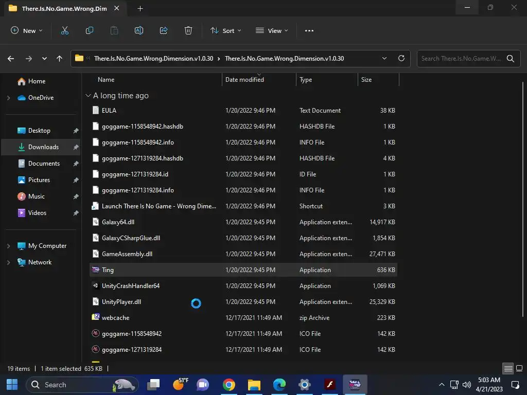Click the volume speaker tray icon
The height and width of the screenshot is (395, 527).
(466, 385)
